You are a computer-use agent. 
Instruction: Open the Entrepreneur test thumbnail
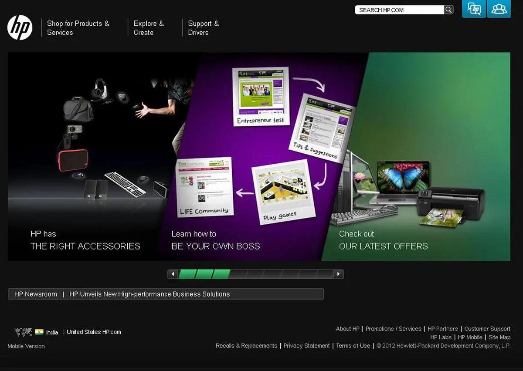[261, 96]
